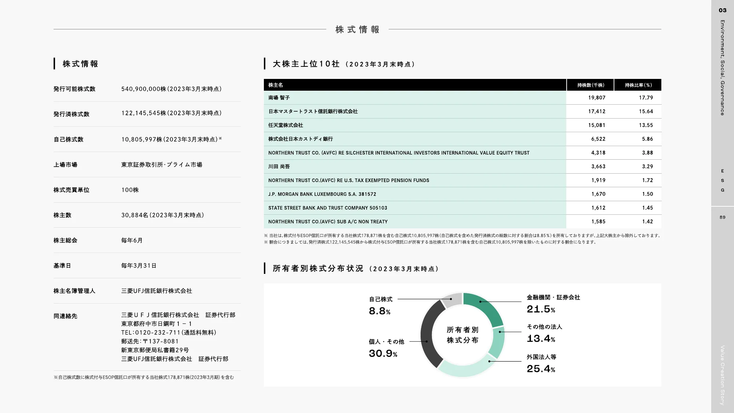Image resolution: width=734 pixels, height=413 pixels.
Task: Select the 株式情報 page title at top
Action: click(x=357, y=29)
